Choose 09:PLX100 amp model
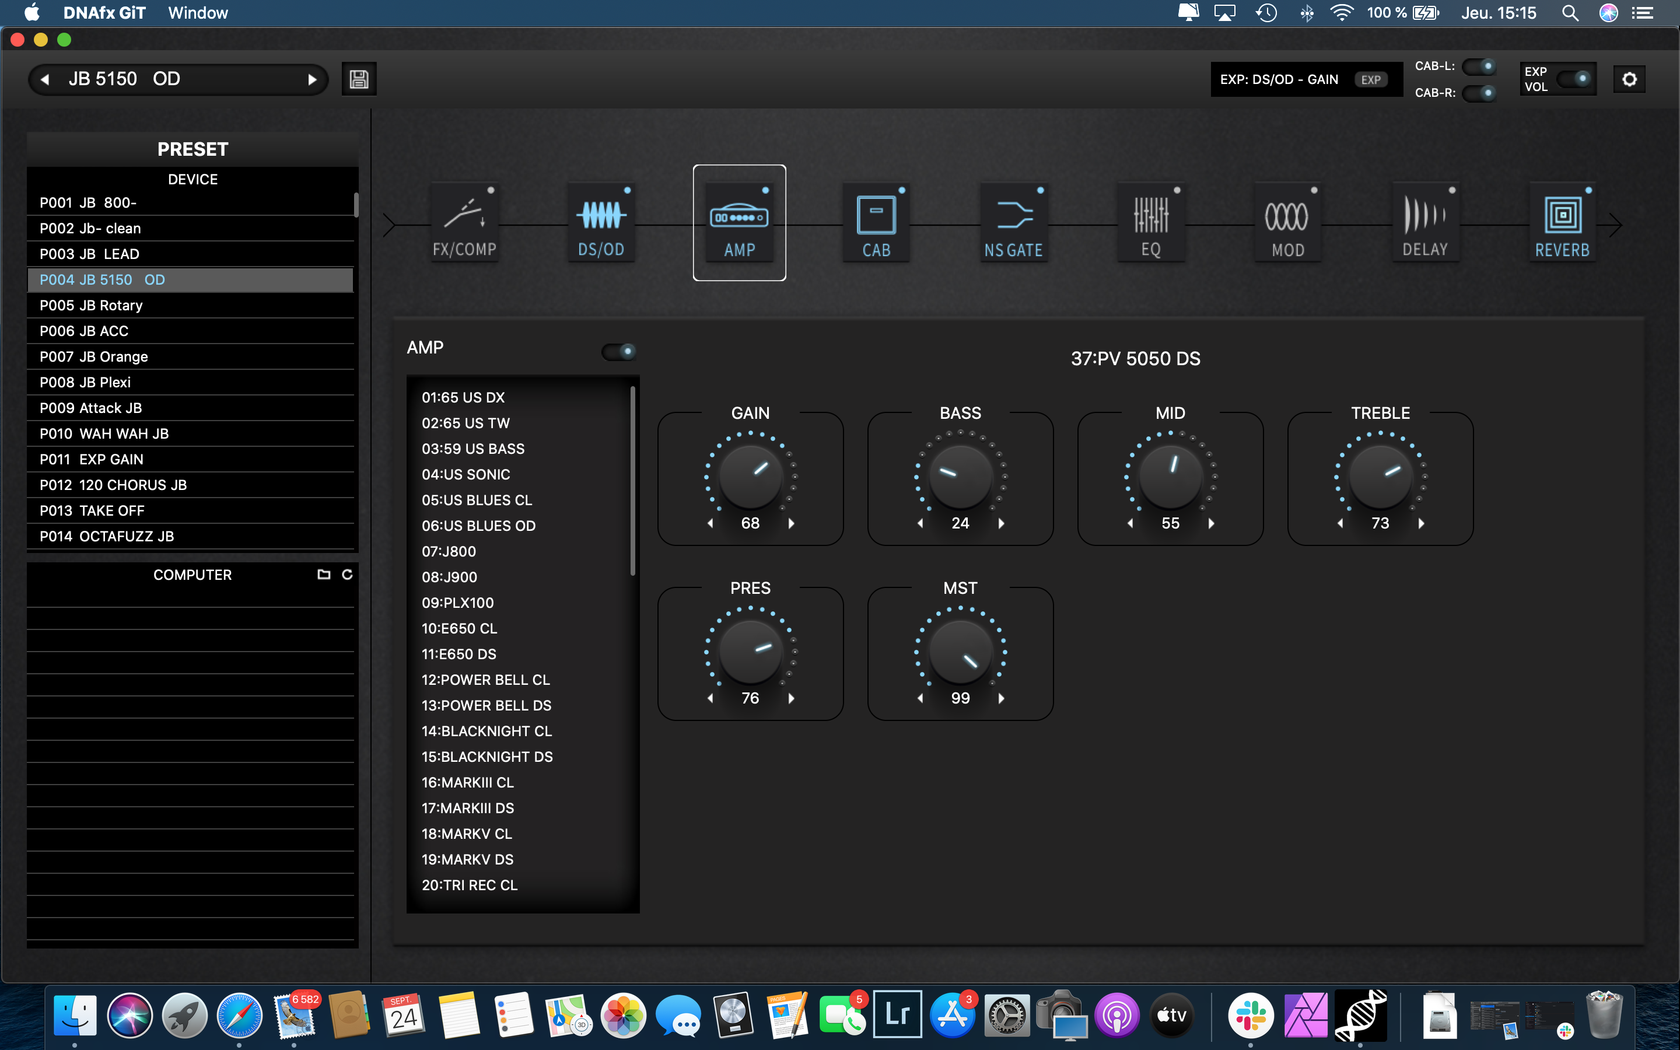1680x1050 pixels. tap(457, 603)
